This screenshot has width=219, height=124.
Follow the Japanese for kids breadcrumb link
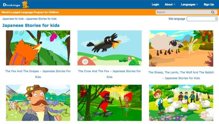(13, 19)
